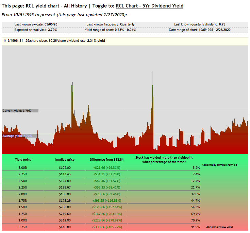Image resolution: width=250 pixels, height=233 pixels.
Task: Click the +$167.26 (+203.13%) difference cell
Action: tap(107, 214)
